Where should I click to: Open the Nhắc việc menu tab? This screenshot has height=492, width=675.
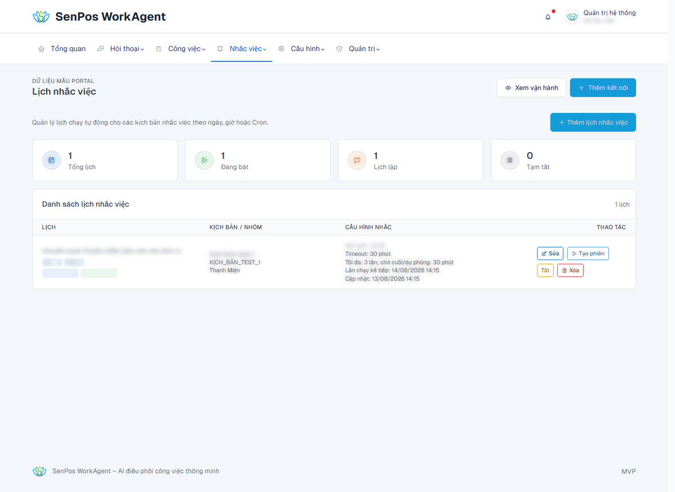(x=242, y=49)
